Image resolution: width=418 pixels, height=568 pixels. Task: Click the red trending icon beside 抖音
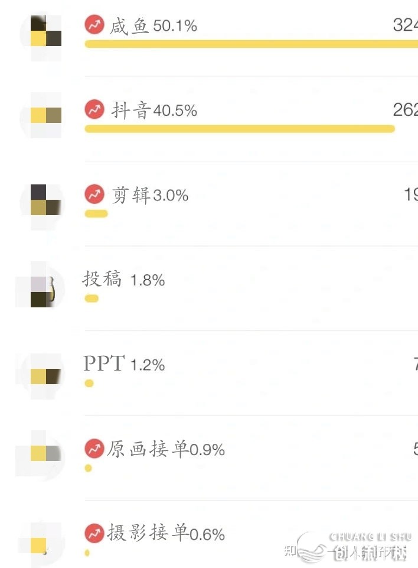94,109
